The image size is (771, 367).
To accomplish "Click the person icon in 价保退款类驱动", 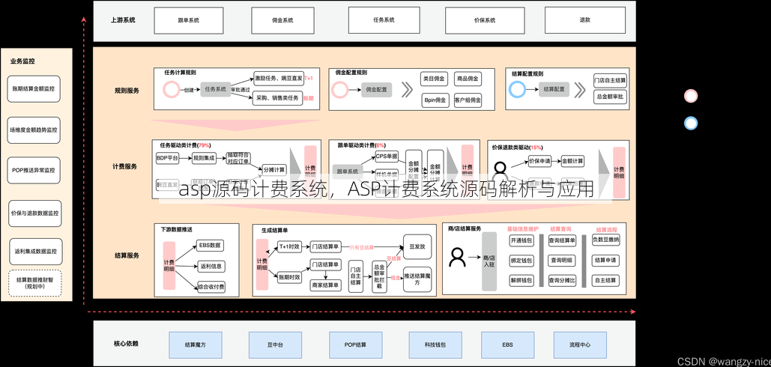I will [500, 170].
